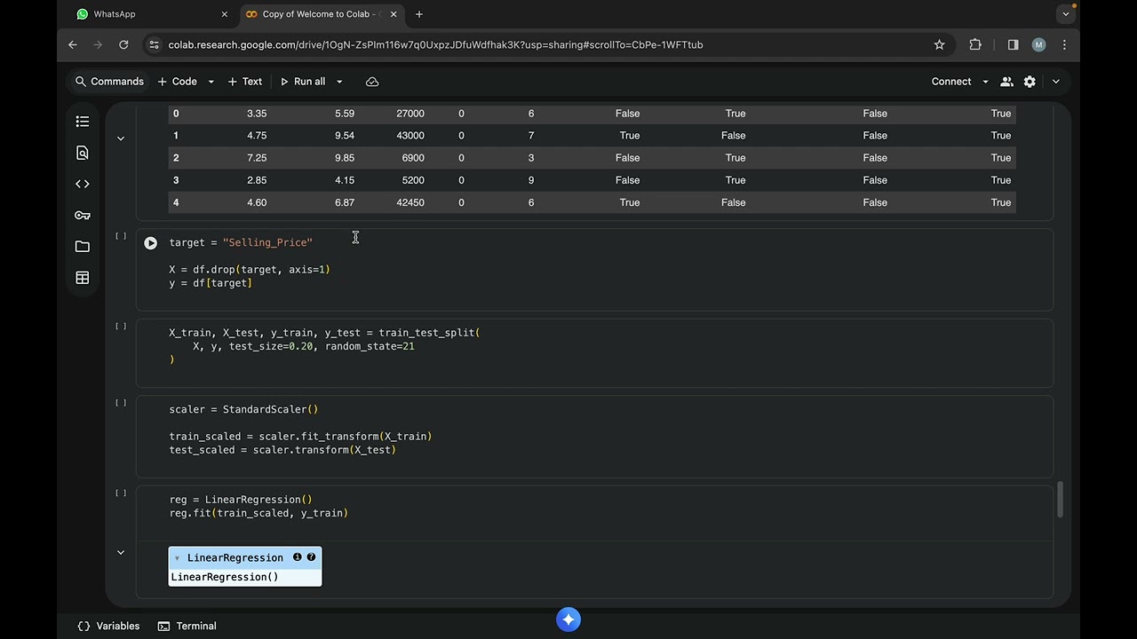This screenshot has height=639, width=1137.
Task: Open the browser profile avatar M
Action: 1038,44
